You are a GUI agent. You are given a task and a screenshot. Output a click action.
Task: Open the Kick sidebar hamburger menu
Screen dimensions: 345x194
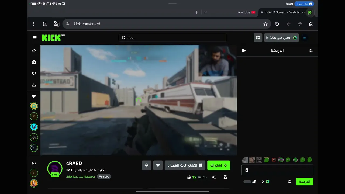coord(35,38)
